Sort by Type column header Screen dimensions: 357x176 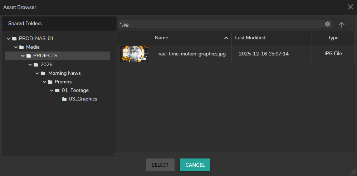click(x=333, y=38)
